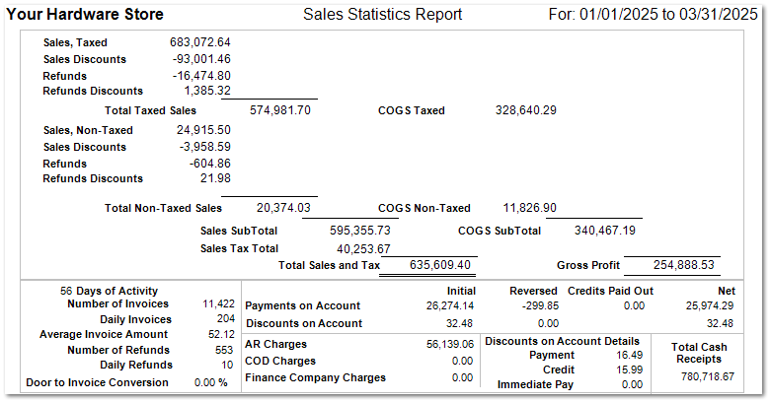
Task: Select the 'Sales Statistics Report' heading
Action: tap(383, 14)
